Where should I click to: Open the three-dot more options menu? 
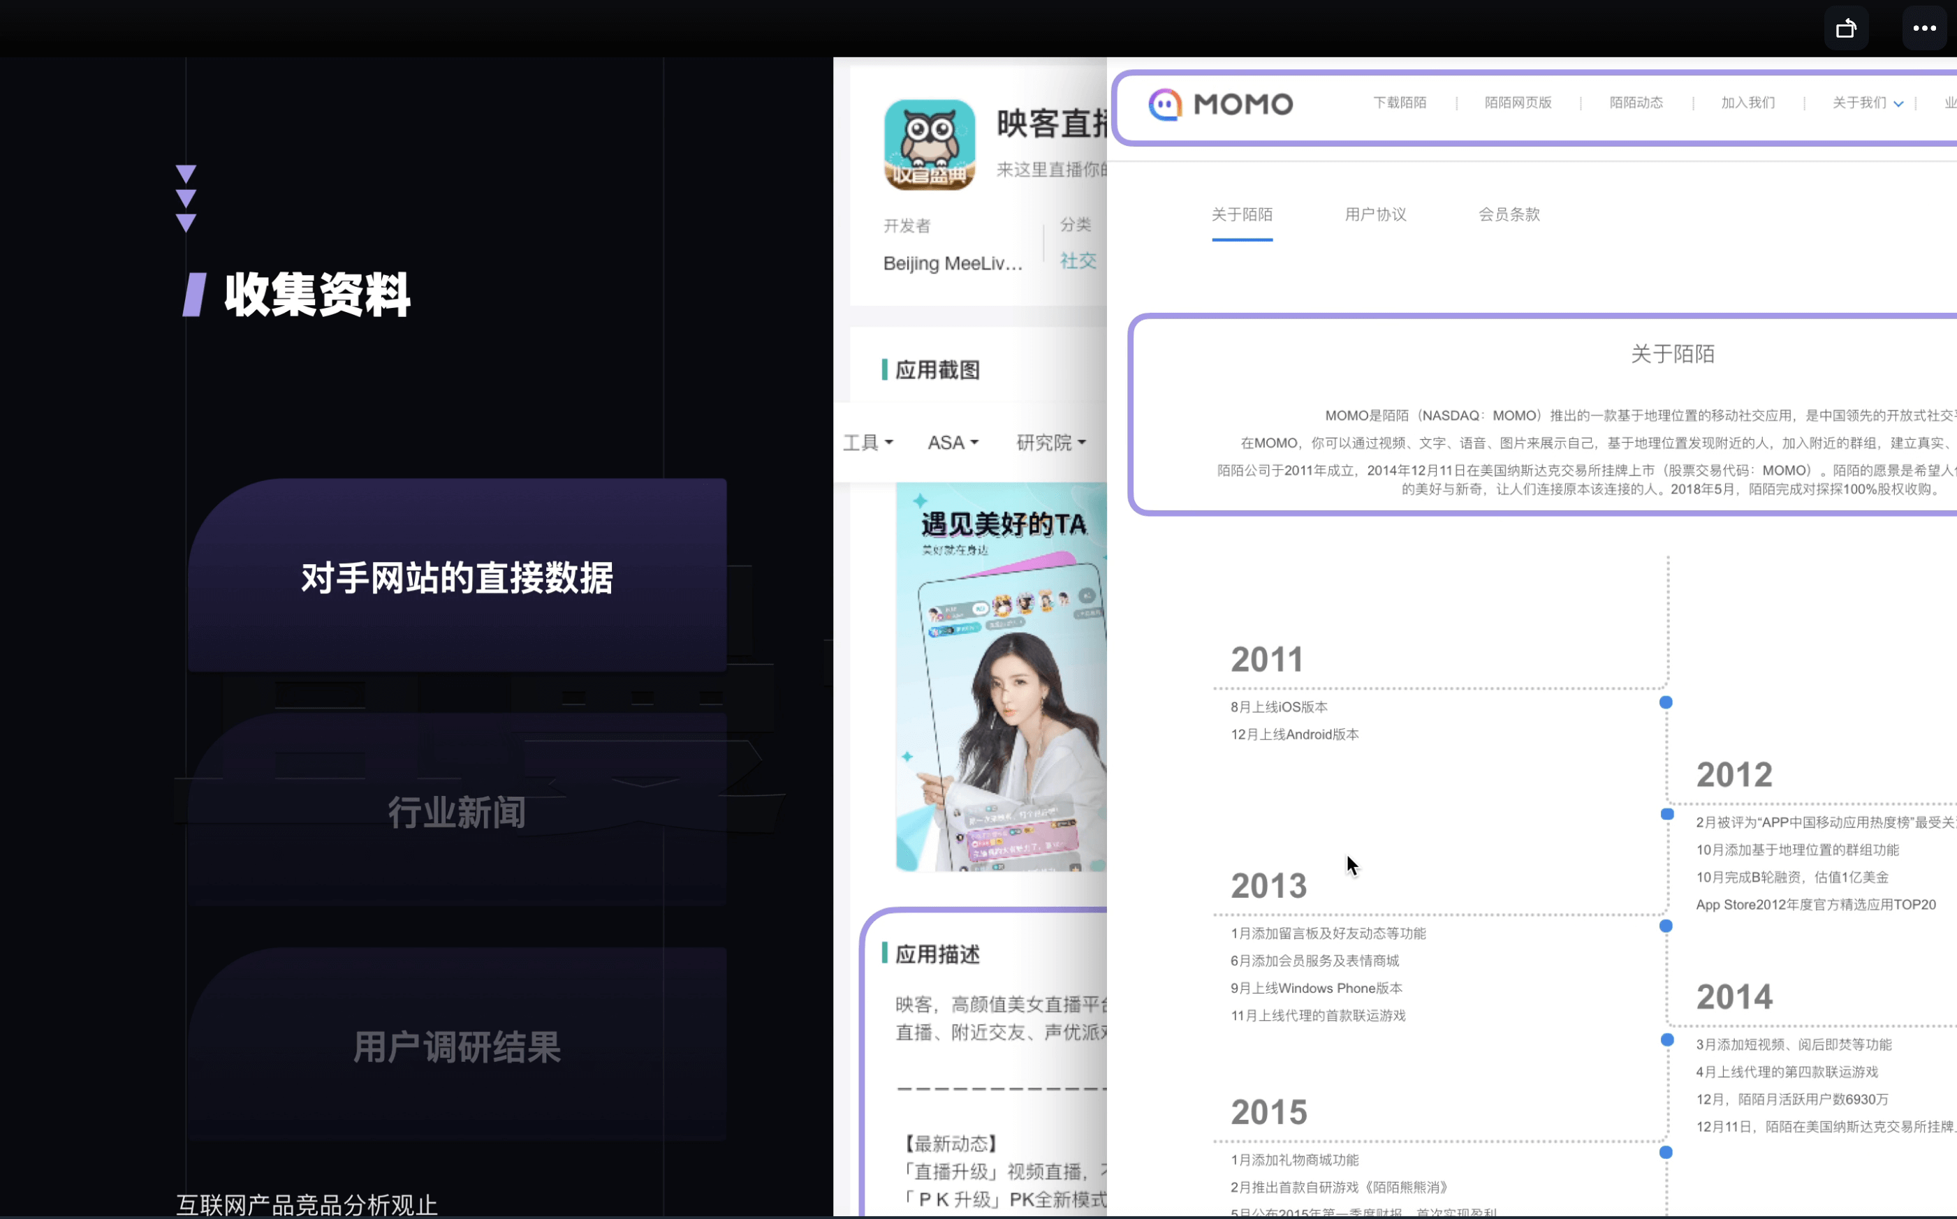coord(1924,28)
